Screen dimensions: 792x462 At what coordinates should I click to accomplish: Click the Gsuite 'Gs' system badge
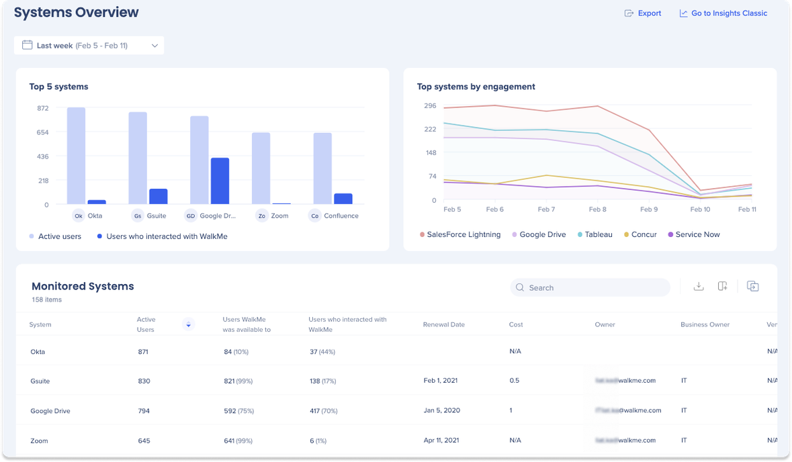point(138,216)
